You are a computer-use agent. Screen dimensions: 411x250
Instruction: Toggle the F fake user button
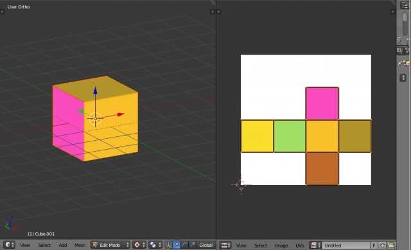(374, 246)
